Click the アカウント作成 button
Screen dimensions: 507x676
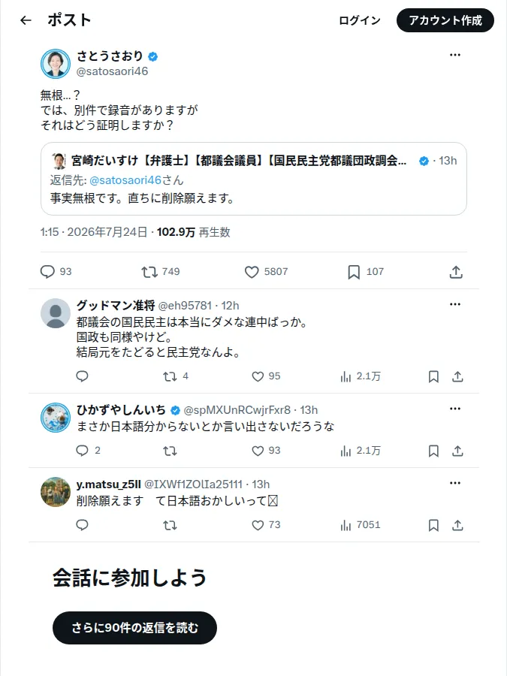point(445,20)
